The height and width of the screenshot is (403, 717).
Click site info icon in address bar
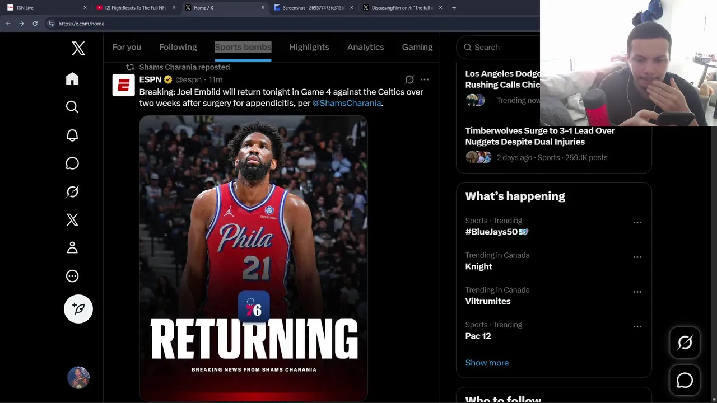(x=51, y=24)
